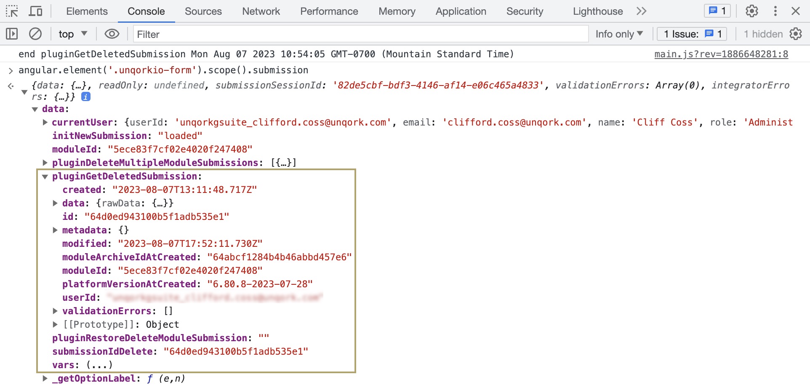Open the Security tab
The width and height of the screenshot is (810, 385).
[525, 11]
